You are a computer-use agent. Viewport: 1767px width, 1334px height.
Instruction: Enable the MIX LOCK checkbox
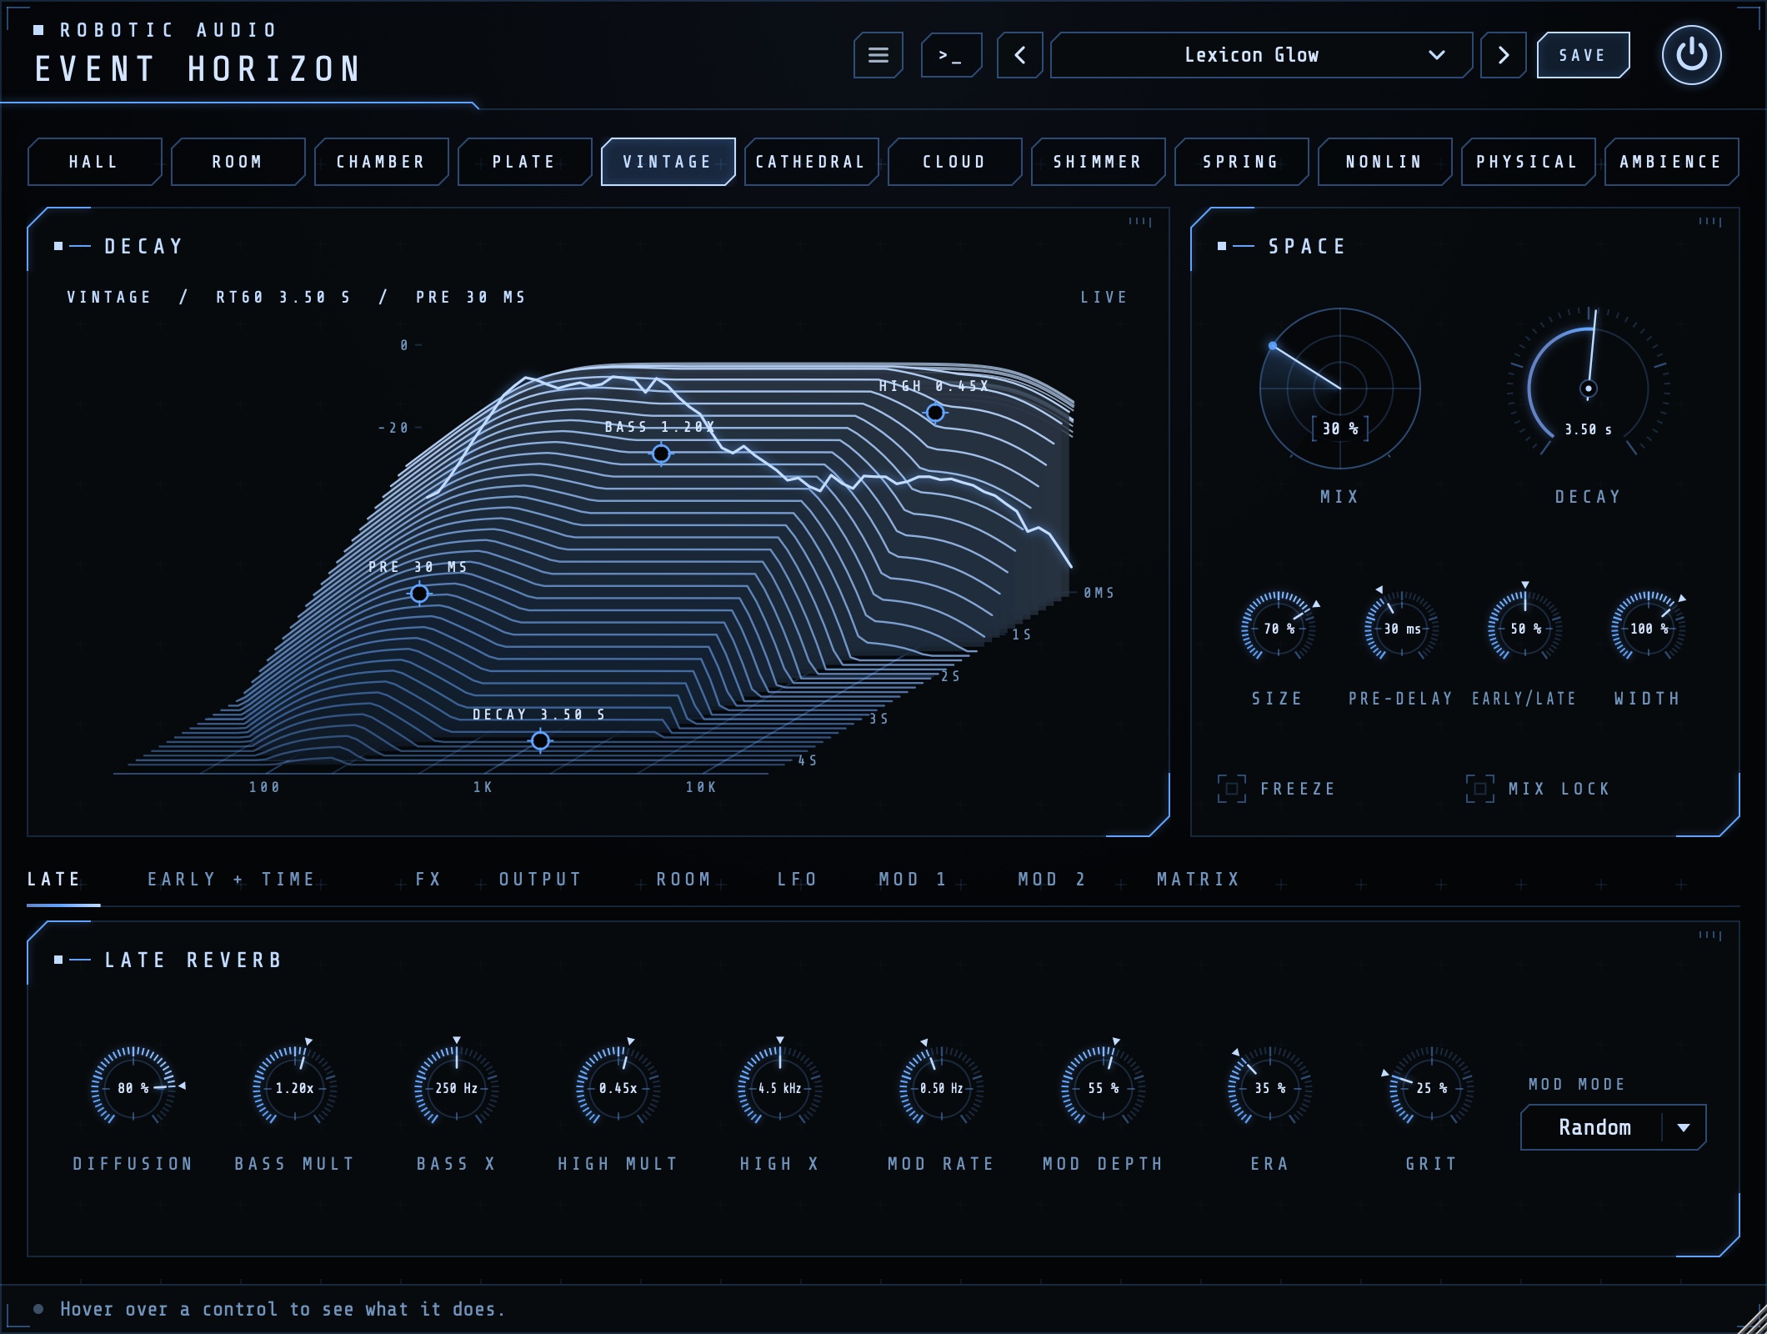1479,789
